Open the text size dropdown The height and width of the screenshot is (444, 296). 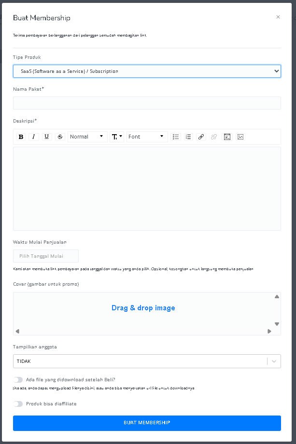tap(117, 137)
